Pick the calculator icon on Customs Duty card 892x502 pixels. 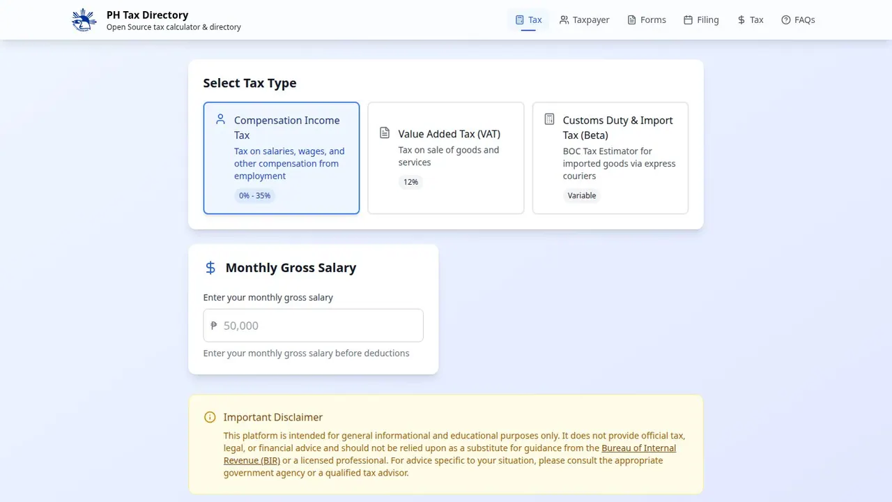(x=549, y=119)
